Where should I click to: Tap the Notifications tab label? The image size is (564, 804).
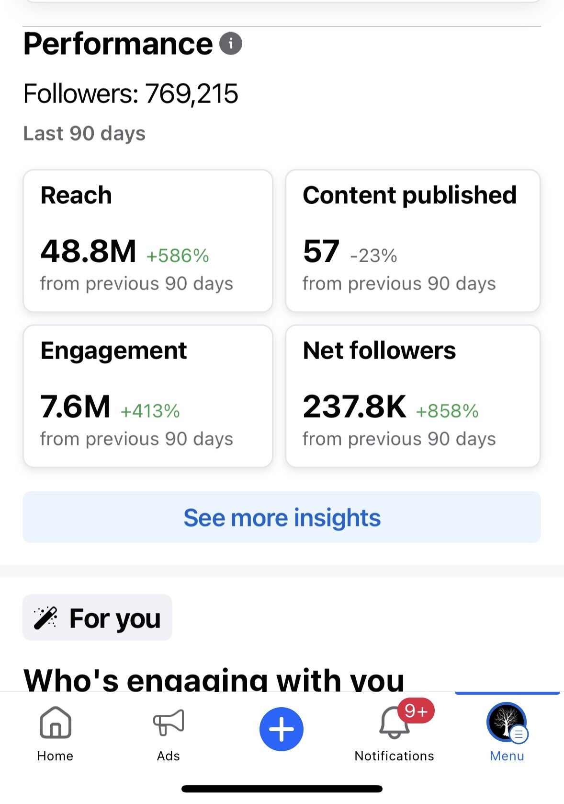[394, 756]
